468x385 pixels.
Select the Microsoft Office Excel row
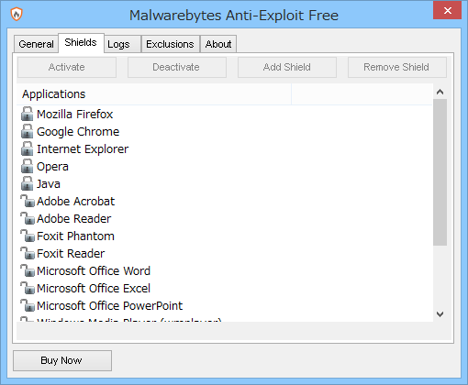(225, 288)
